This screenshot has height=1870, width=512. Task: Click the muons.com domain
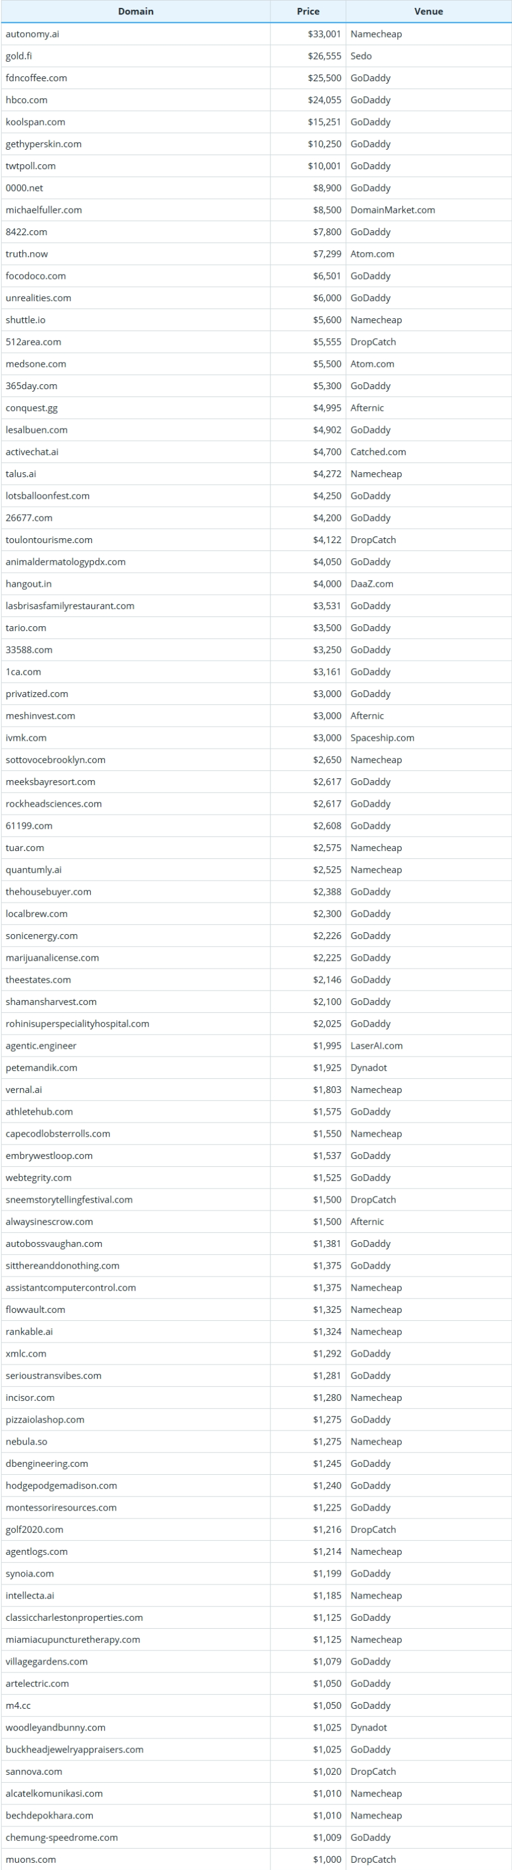click(x=30, y=1859)
